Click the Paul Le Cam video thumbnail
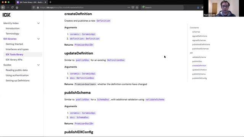The height and width of the screenshot is (137, 244). (223, 8)
